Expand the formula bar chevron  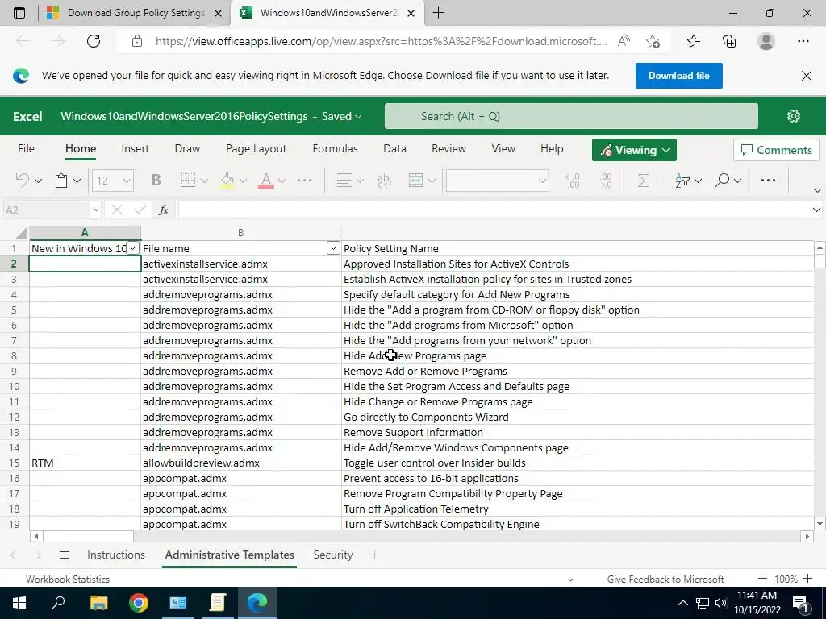[816, 210]
